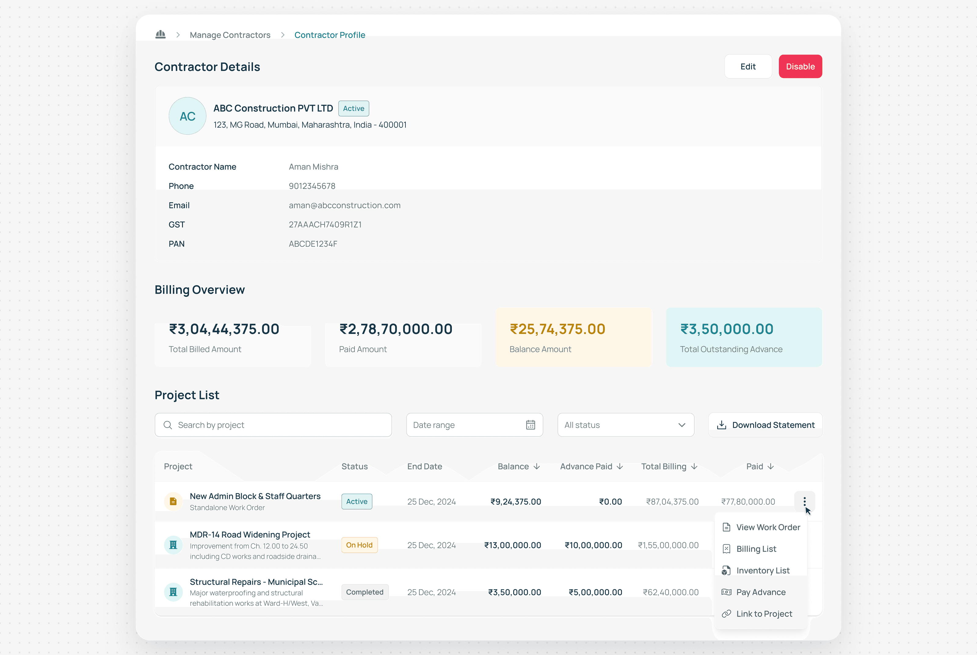
Task: Click balance ₹13,00,000.00 in MDR-14 row
Action: coord(513,545)
